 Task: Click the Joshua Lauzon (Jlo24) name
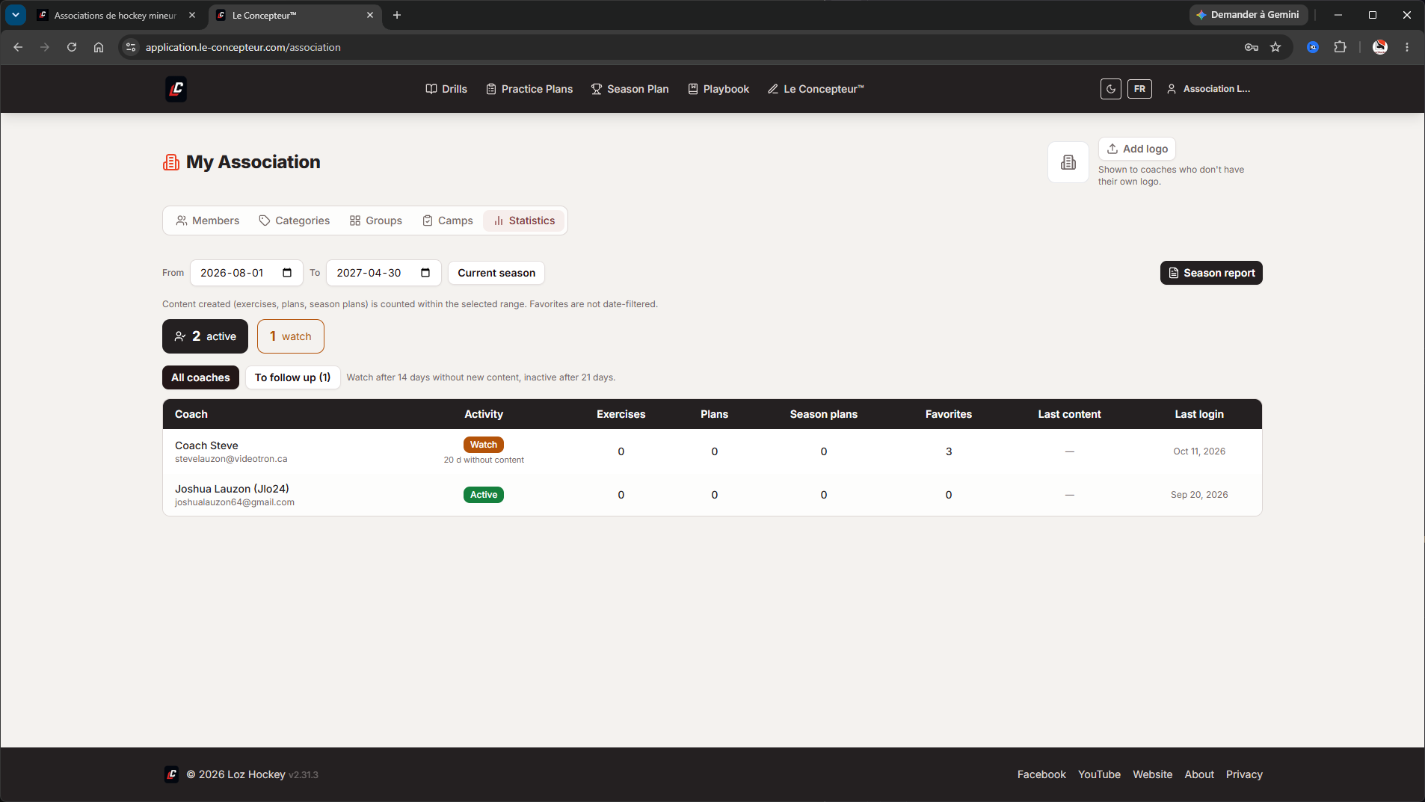pyautogui.click(x=232, y=489)
